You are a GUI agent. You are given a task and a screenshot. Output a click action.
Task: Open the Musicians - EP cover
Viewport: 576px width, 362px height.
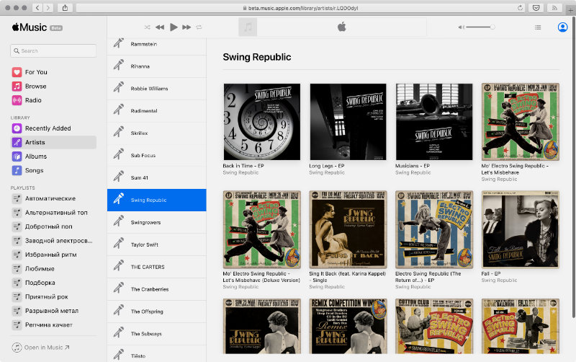pyautogui.click(x=434, y=122)
